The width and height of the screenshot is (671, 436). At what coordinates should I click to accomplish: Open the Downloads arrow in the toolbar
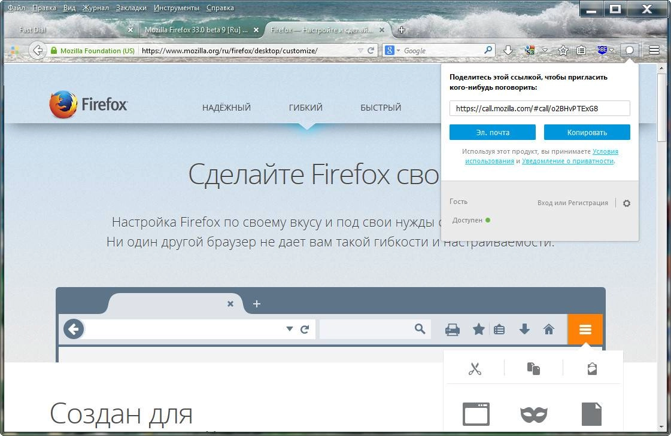tap(508, 50)
